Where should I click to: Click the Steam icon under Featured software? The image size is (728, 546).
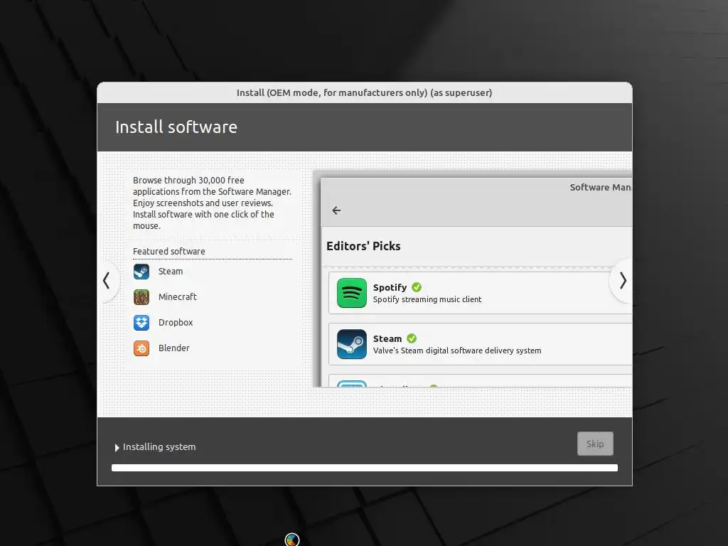(141, 272)
